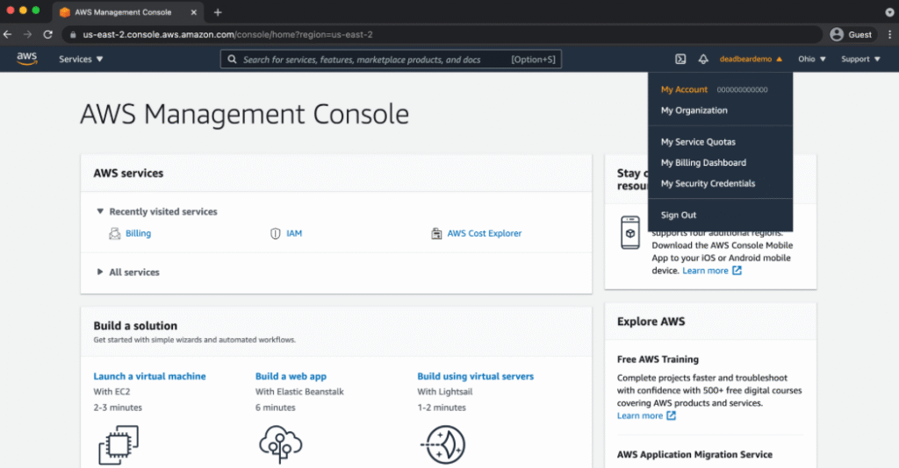Viewport: 899px width, 468px height.
Task: Click the '2-3 minutes' text under EC2
Action: pyautogui.click(x=118, y=408)
